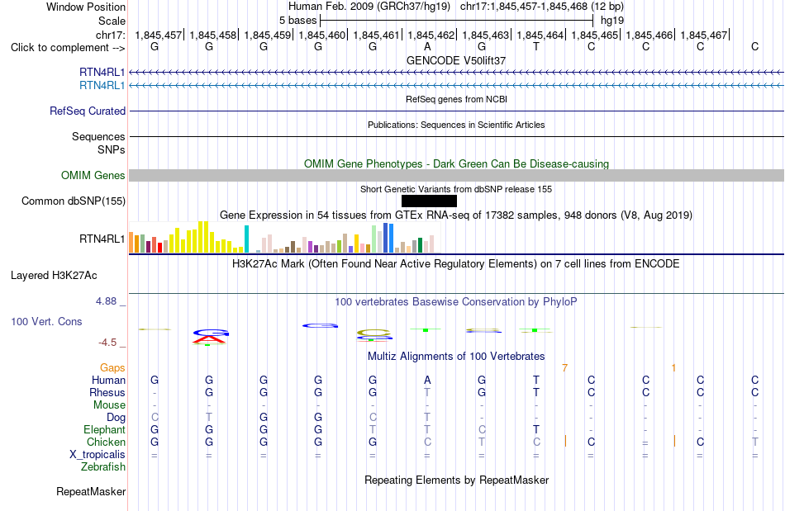Click the hg19 label beside scale bar
The width and height of the screenshot is (785, 511).
[x=612, y=21]
